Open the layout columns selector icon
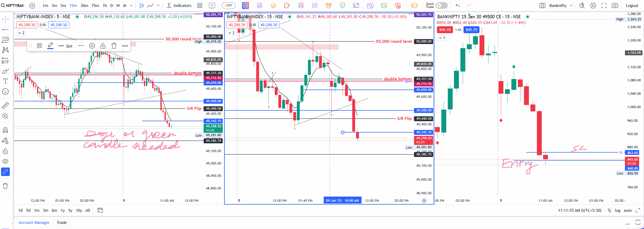644x229 pixels. click(x=543, y=6)
